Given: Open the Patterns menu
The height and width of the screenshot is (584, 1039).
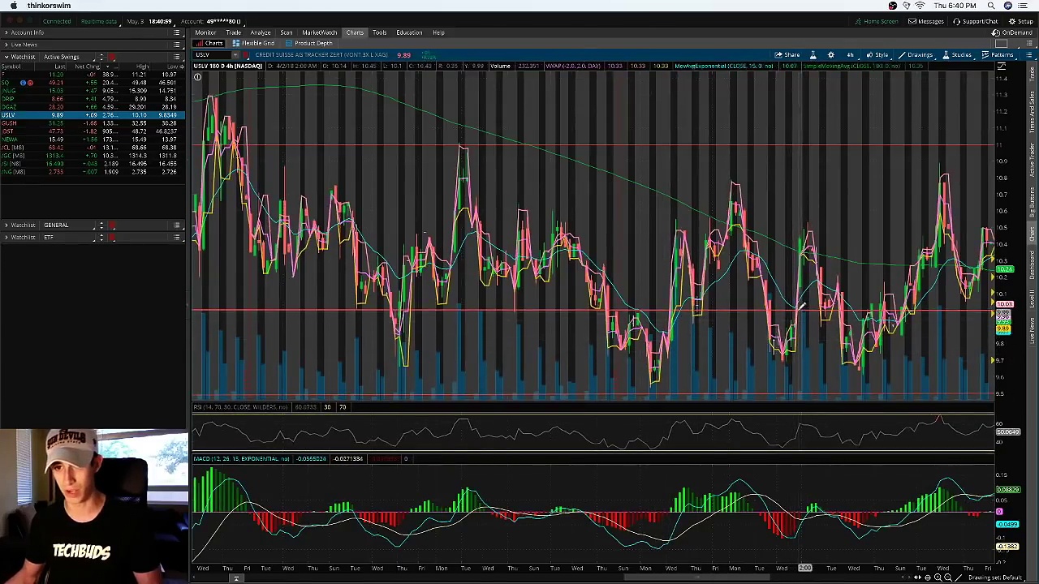Looking at the screenshot, I should [x=998, y=54].
